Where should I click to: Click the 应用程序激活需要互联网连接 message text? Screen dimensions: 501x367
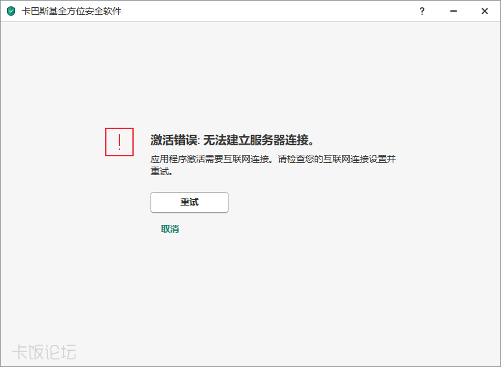pos(273,165)
